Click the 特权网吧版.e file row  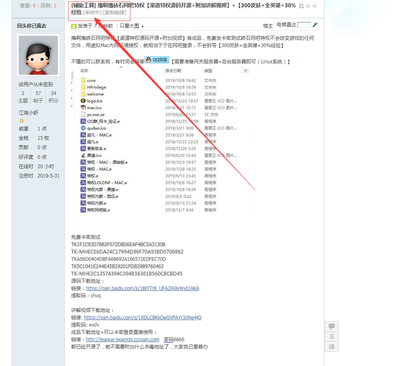(x=149, y=210)
